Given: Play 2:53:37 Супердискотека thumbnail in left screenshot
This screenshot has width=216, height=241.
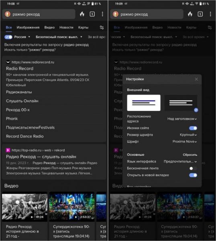Looking at the screenshot, I should [72, 208].
